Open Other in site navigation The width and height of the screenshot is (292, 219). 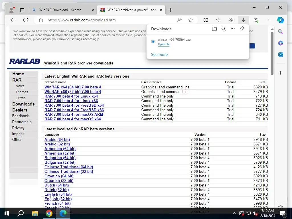pyautogui.click(x=17, y=139)
